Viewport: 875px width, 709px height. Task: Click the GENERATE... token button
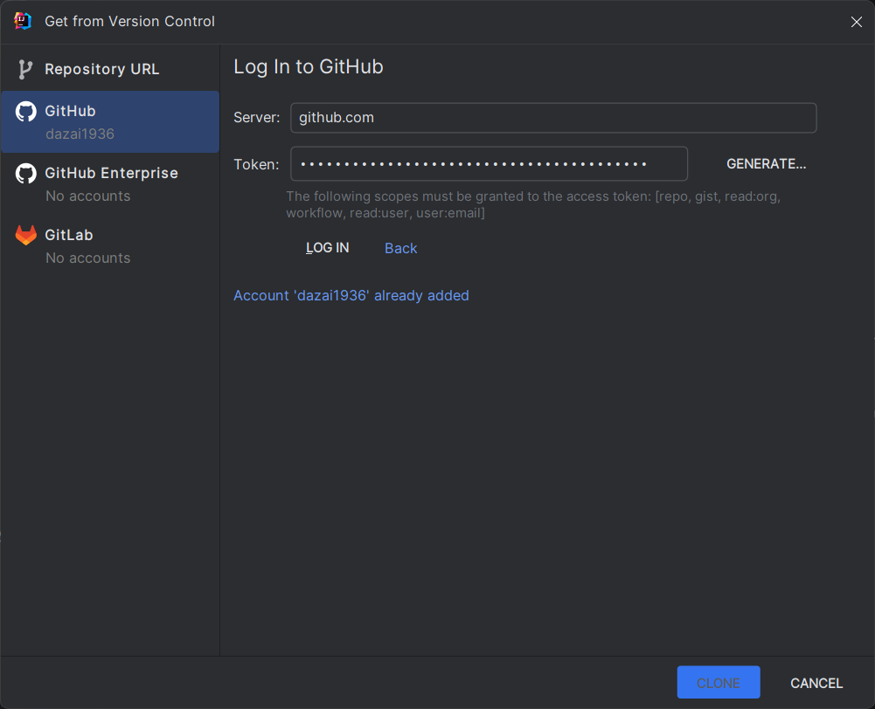click(767, 164)
